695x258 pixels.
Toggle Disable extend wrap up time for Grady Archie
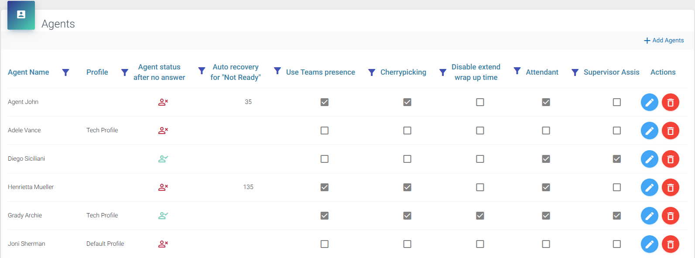[x=480, y=216]
